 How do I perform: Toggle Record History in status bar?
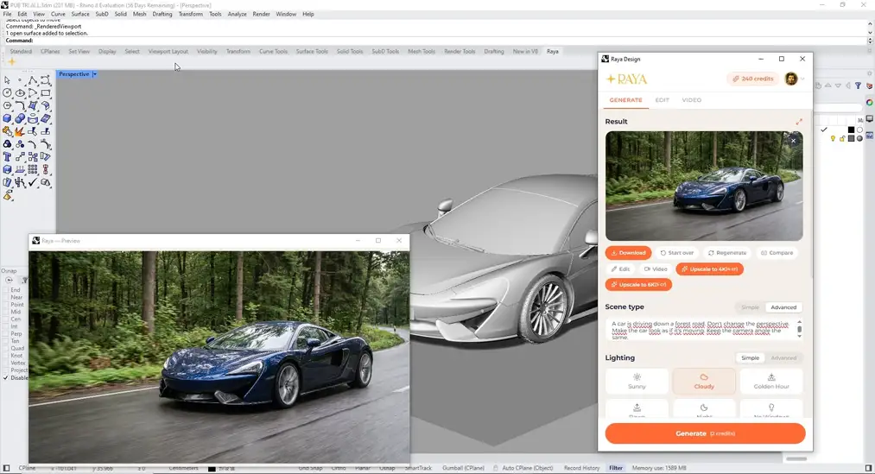click(x=581, y=469)
